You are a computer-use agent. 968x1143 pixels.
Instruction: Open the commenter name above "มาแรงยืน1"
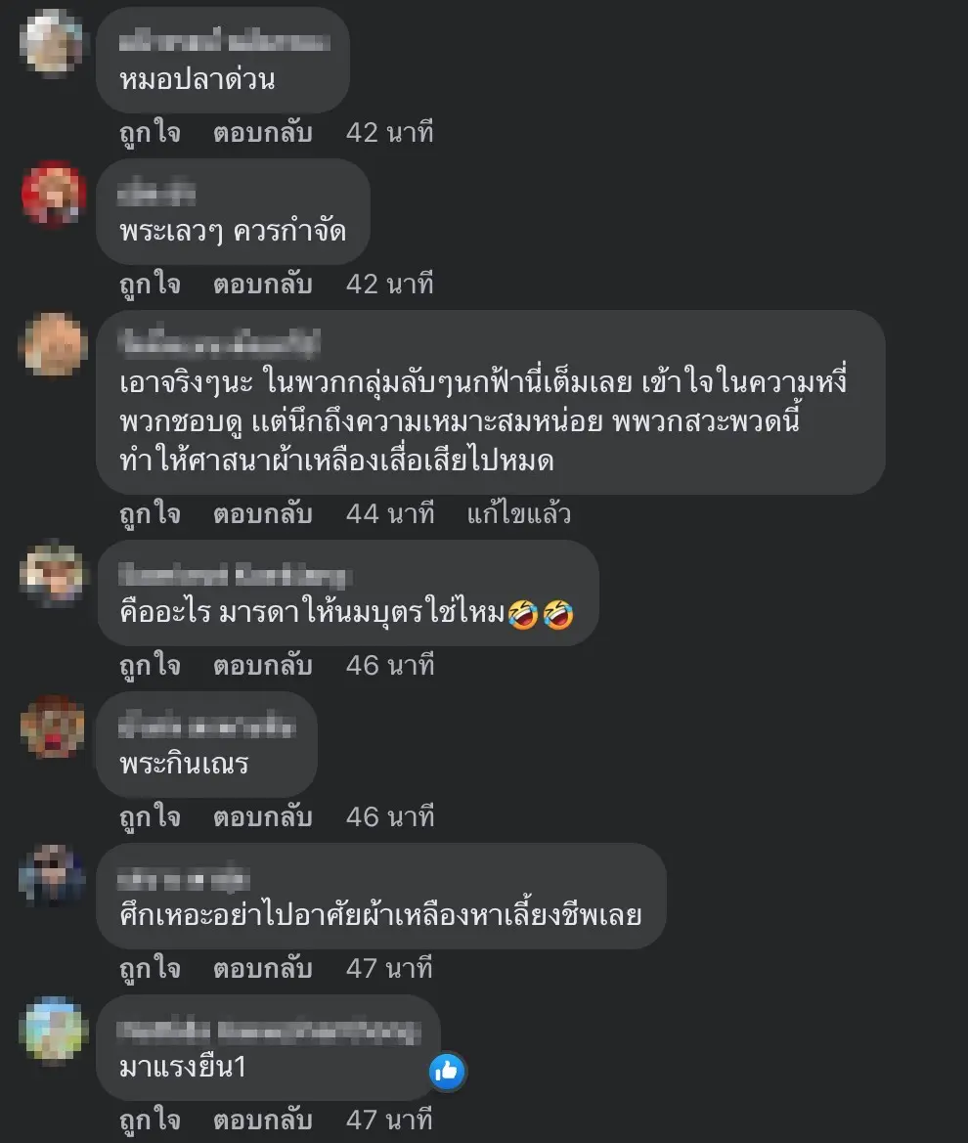270,1032
